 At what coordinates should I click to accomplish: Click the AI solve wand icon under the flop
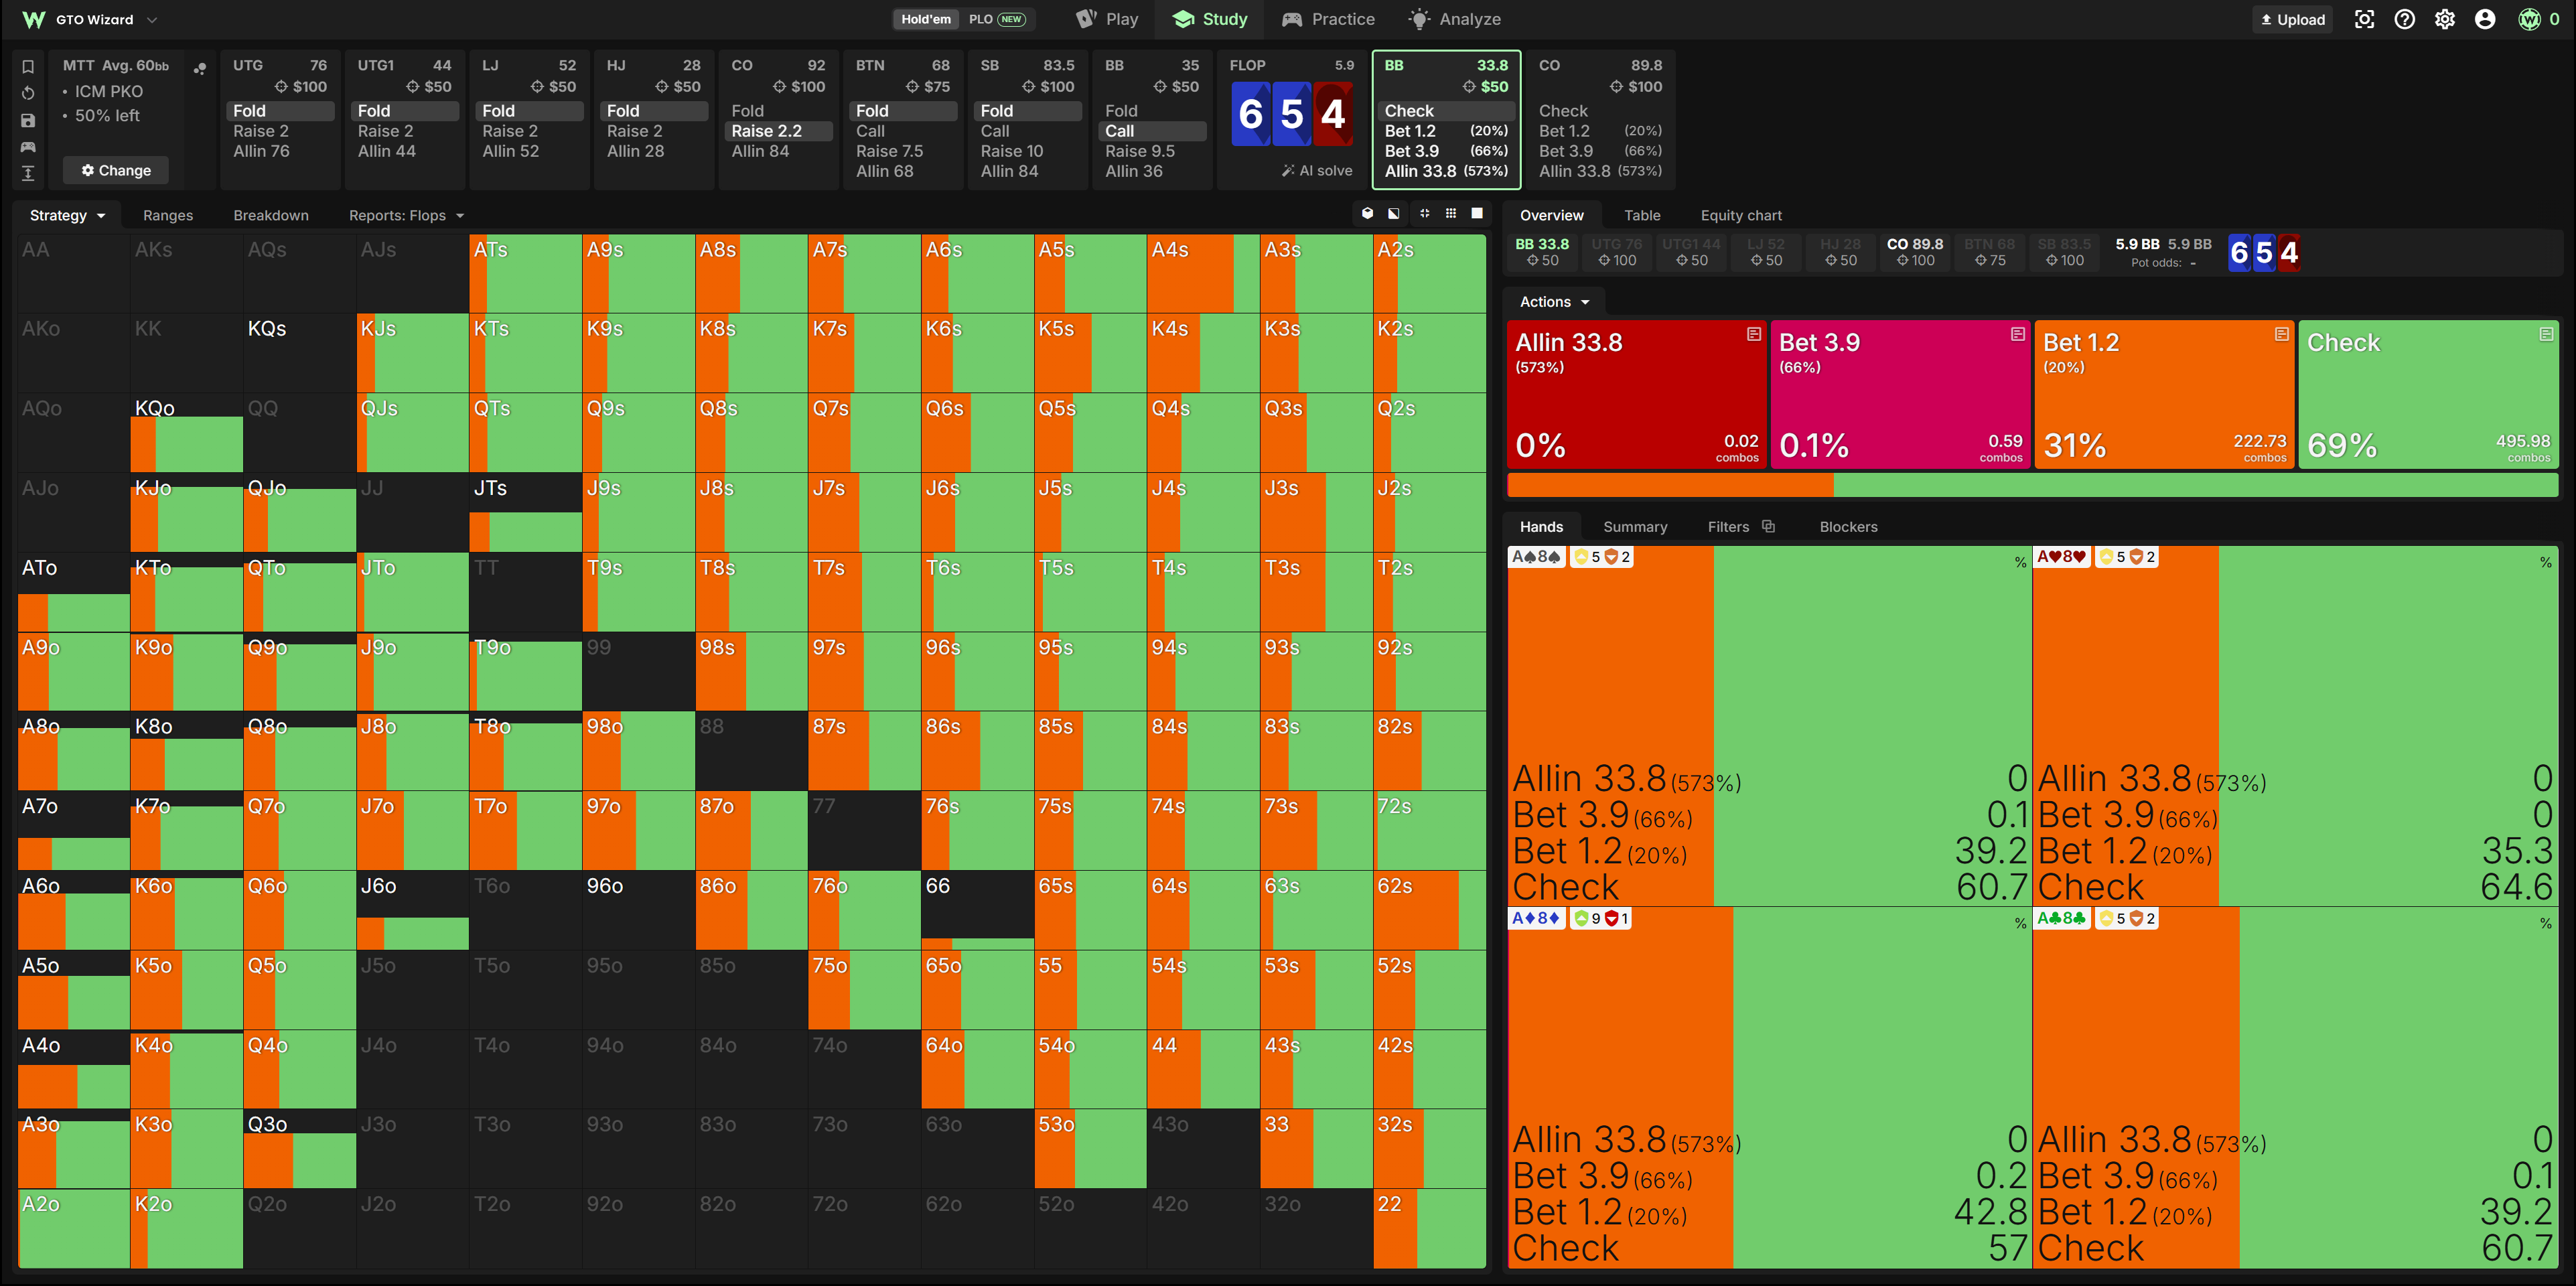[x=1288, y=171]
